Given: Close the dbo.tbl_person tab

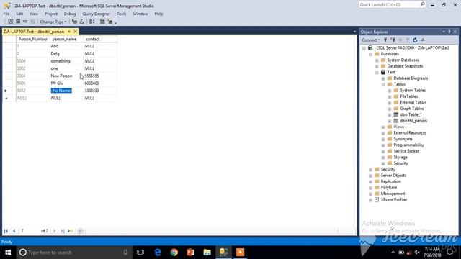Looking at the screenshot, I should pos(75,32).
